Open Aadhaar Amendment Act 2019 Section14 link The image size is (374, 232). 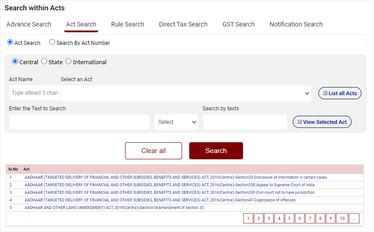(x=114, y=208)
